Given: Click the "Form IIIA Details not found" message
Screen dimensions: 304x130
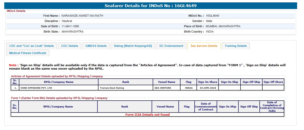Looking at the screenshot, I should [147, 115].
